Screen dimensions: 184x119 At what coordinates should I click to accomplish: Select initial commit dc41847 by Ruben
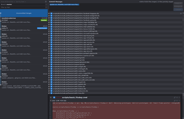pyautogui.click(x=24, y=85)
